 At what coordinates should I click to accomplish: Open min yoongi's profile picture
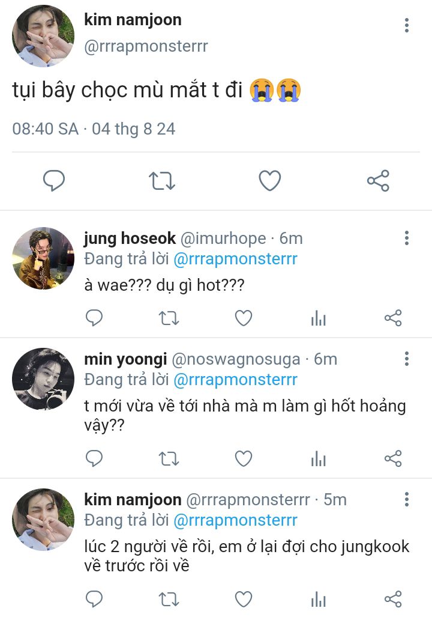(43, 378)
